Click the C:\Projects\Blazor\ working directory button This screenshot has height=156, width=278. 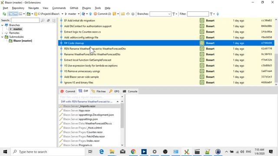pyautogui.click(x=47, y=14)
